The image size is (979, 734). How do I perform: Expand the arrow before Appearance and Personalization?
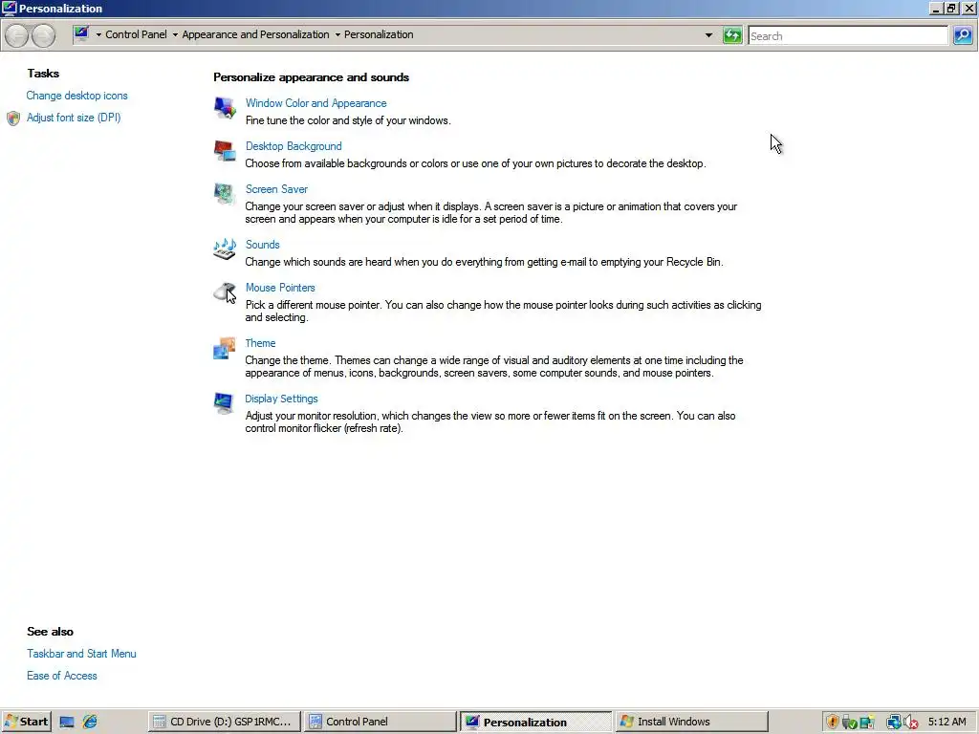coord(175,35)
